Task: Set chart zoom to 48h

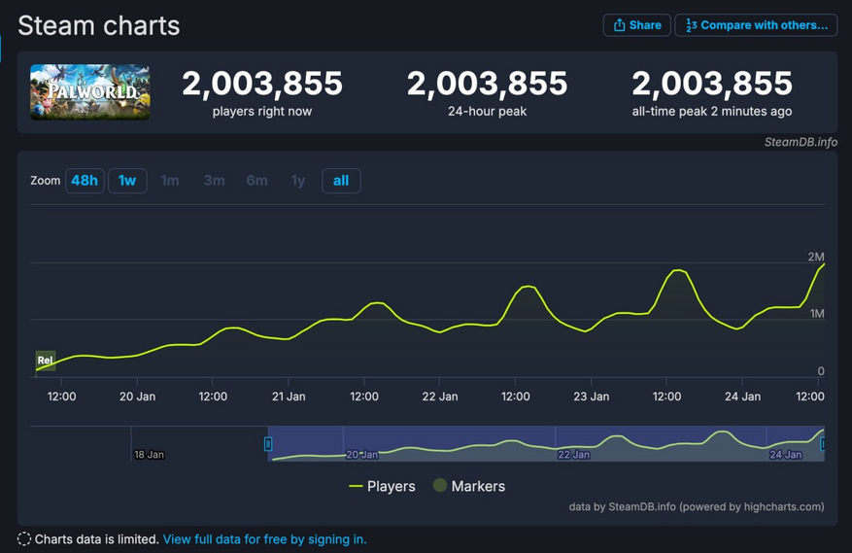Action: click(85, 181)
